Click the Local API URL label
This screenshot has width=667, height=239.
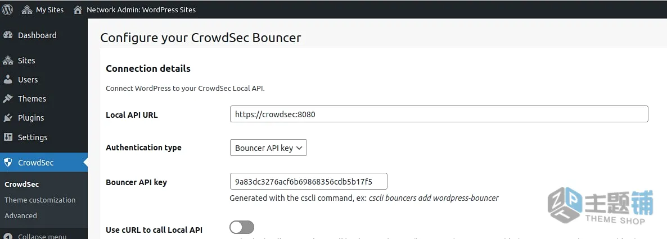(132, 114)
